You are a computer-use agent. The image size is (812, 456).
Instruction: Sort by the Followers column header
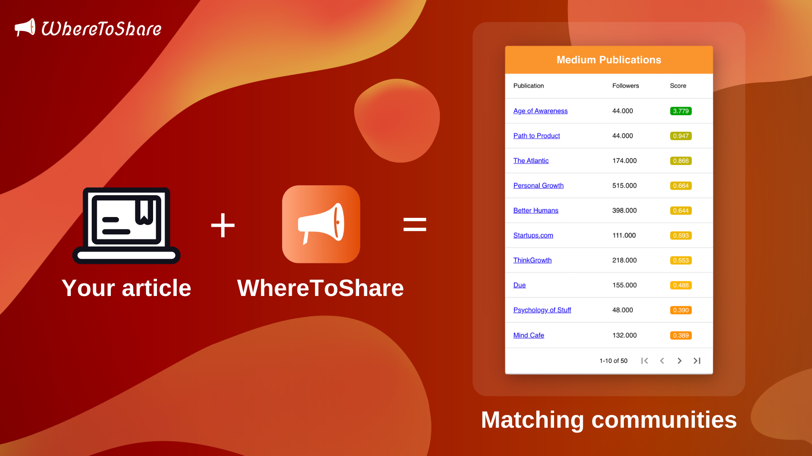tap(625, 86)
